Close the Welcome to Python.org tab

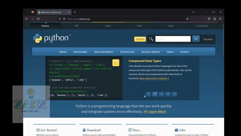pyautogui.click(x=69, y=12)
